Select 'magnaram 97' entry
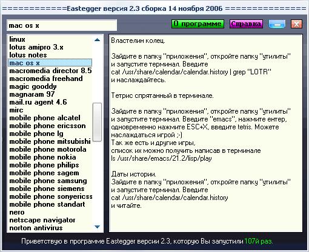The image size is (309, 252). coord(50,94)
